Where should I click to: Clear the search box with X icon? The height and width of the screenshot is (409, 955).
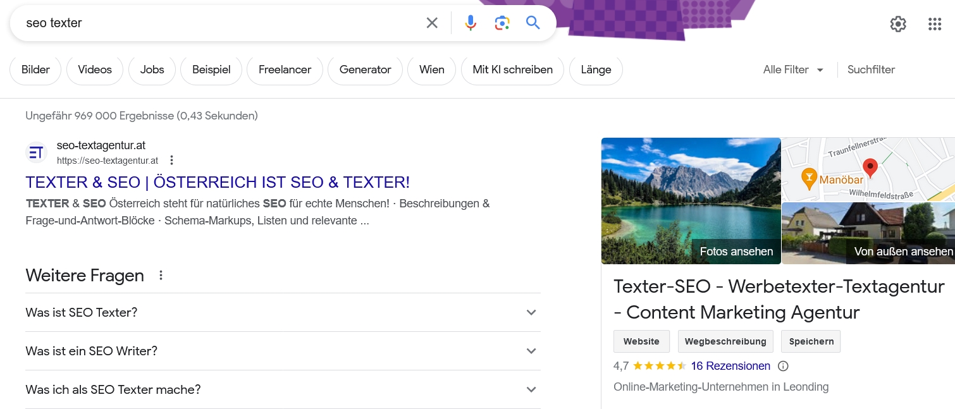coord(432,23)
